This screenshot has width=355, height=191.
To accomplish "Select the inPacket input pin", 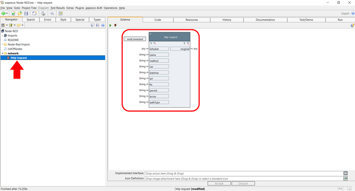I will [x=159, y=49].
